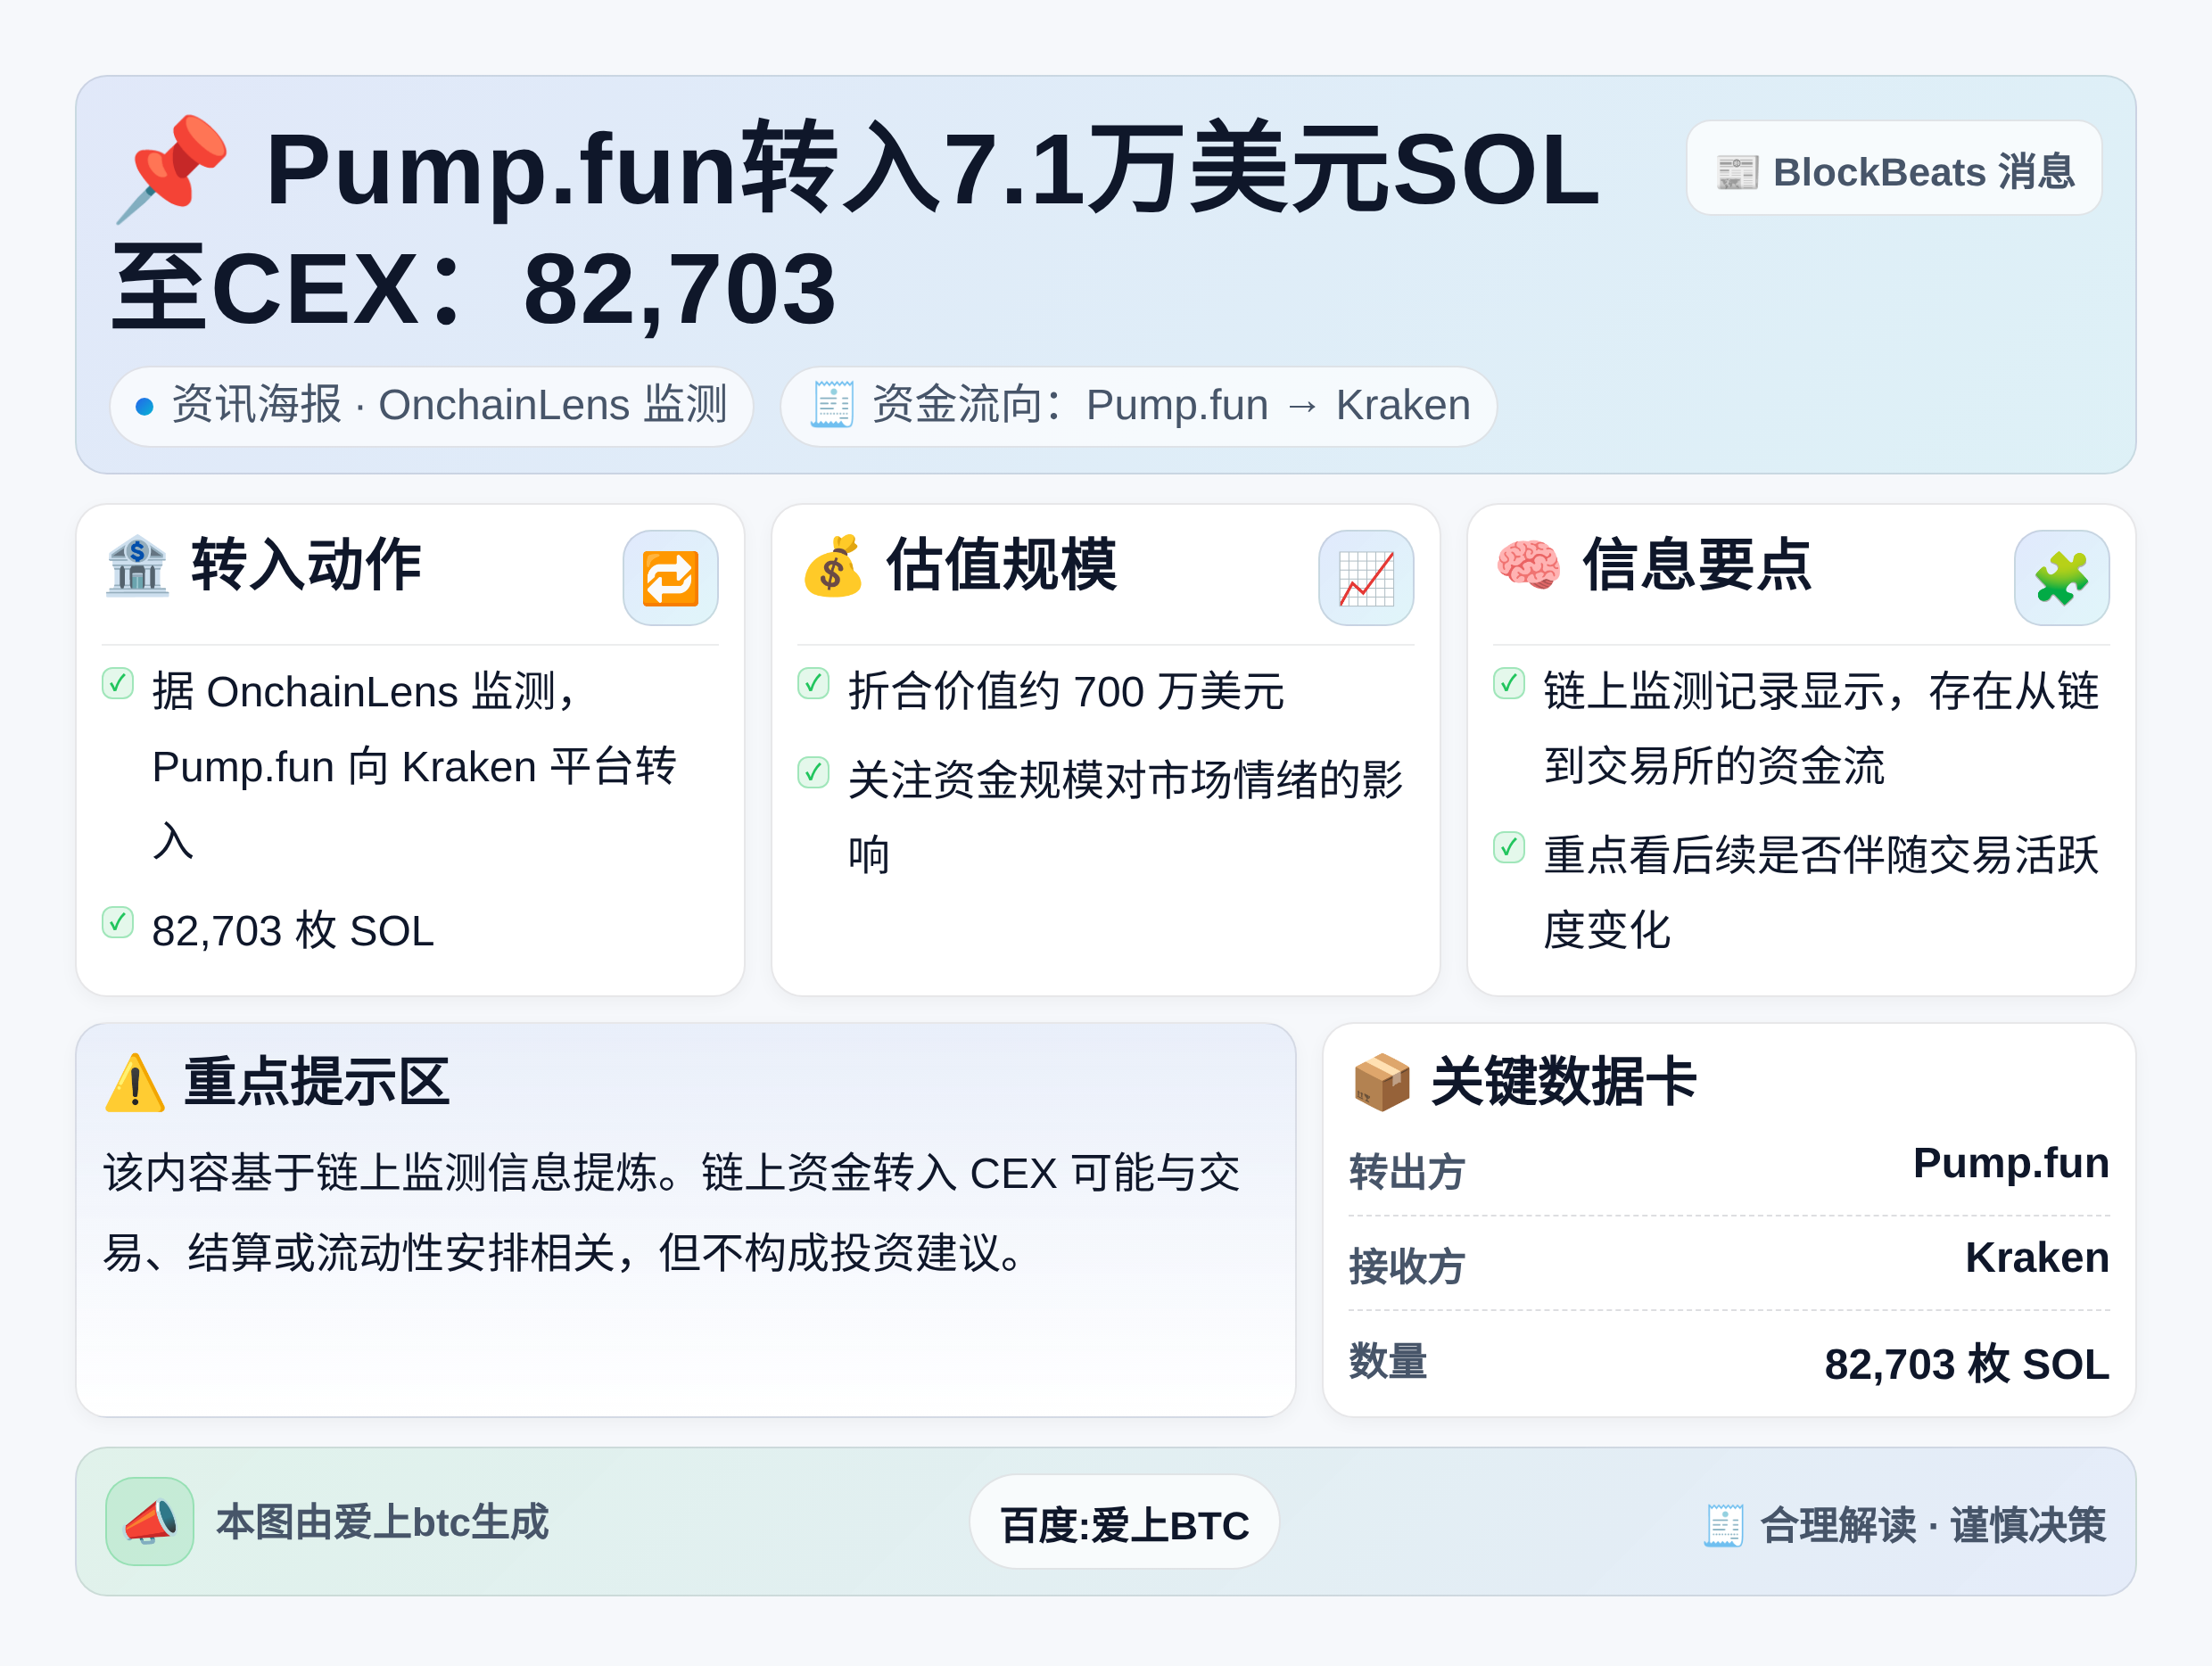Click the Pump.fun value in 关键数据卡
The width and height of the screenshot is (2212, 1666).
(2011, 1163)
